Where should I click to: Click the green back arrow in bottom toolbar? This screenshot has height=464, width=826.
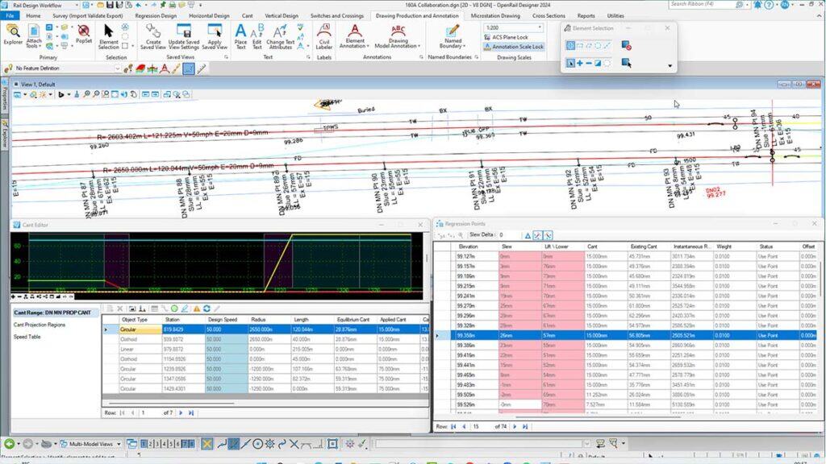[9, 444]
